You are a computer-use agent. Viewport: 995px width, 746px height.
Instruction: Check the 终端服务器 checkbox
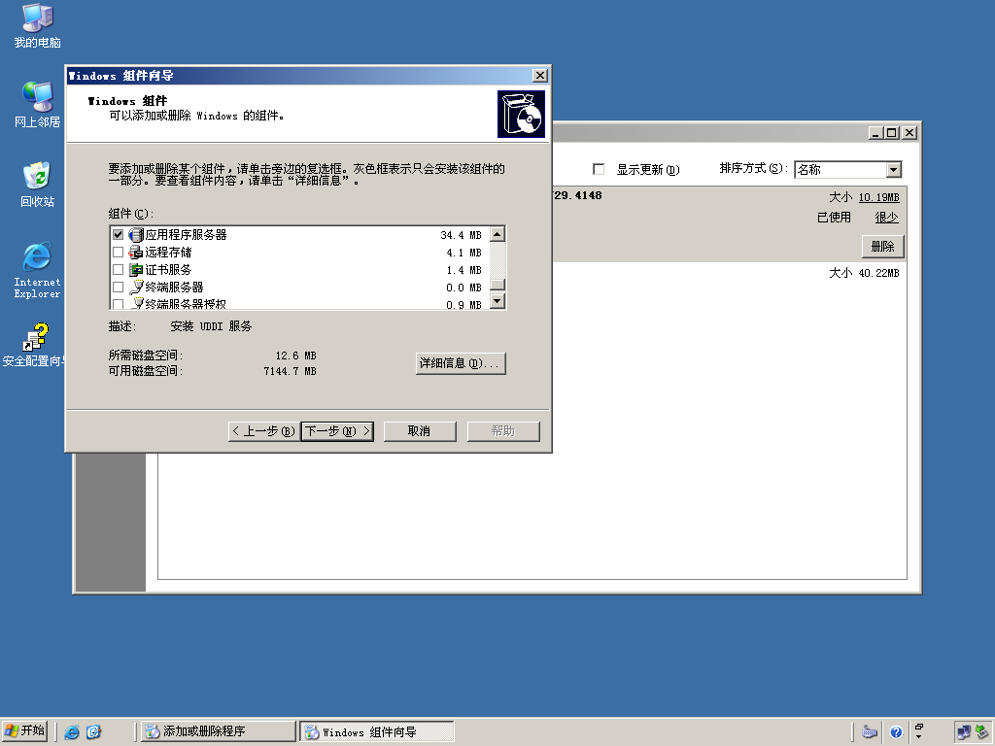(118, 288)
